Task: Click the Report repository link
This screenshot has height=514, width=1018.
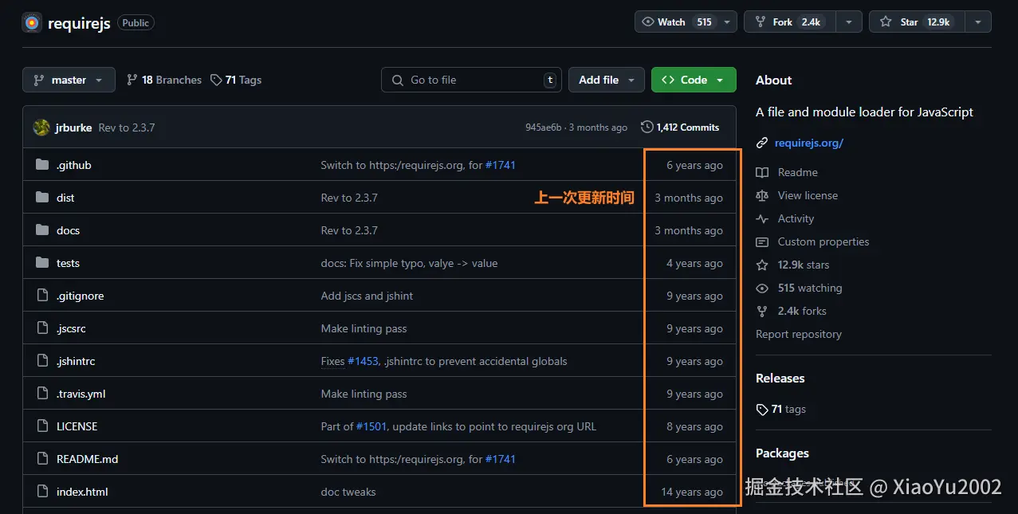Action: [x=799, y=334]
